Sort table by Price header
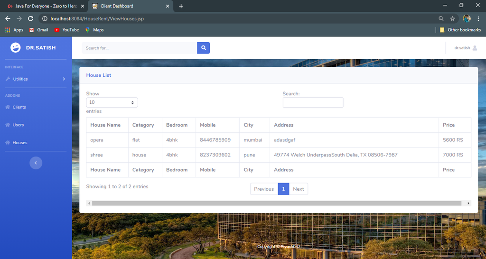 455,125
